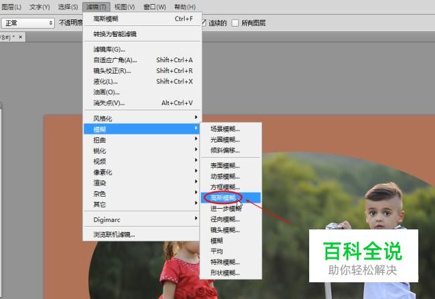
Task: Select 方框模糊...
Action: point(230,187)
